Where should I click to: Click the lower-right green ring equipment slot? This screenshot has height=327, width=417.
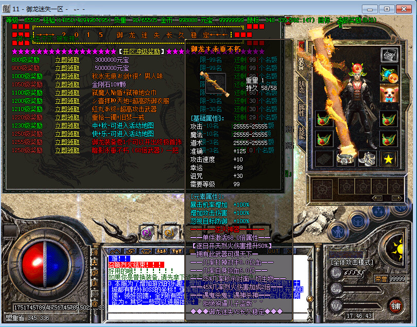coord(389,138)
